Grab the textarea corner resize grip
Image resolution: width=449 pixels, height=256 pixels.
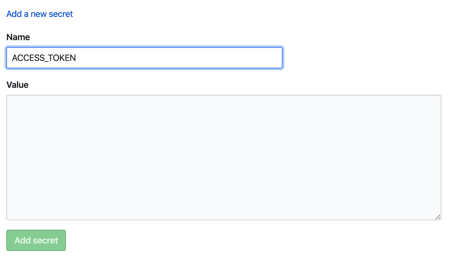438,217
